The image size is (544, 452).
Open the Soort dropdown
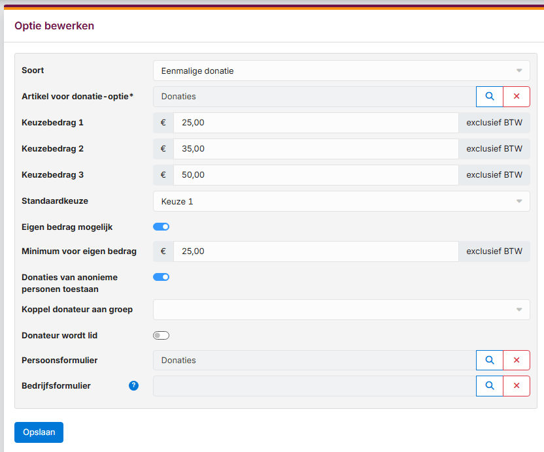(341, 71)
